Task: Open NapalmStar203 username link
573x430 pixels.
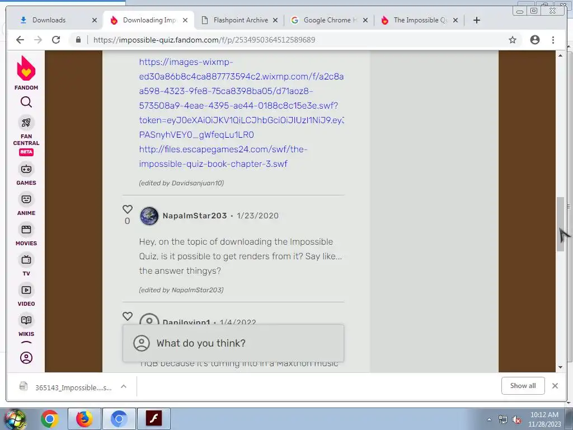Action: (194, 216)
